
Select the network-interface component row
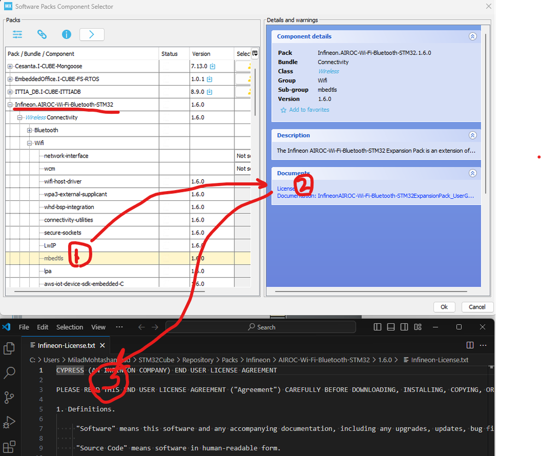[128, 156]
